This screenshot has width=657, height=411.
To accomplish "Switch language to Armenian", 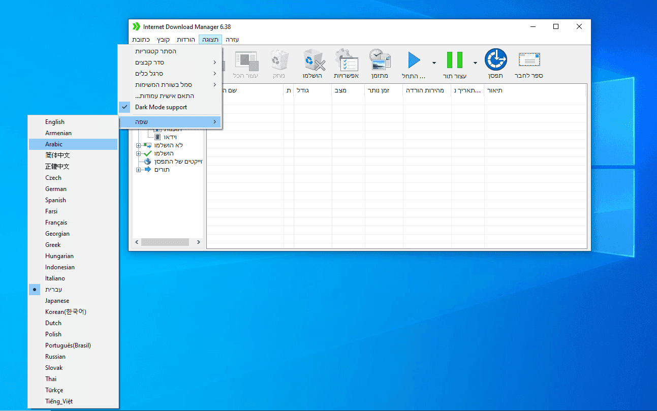I will [73, 133].
